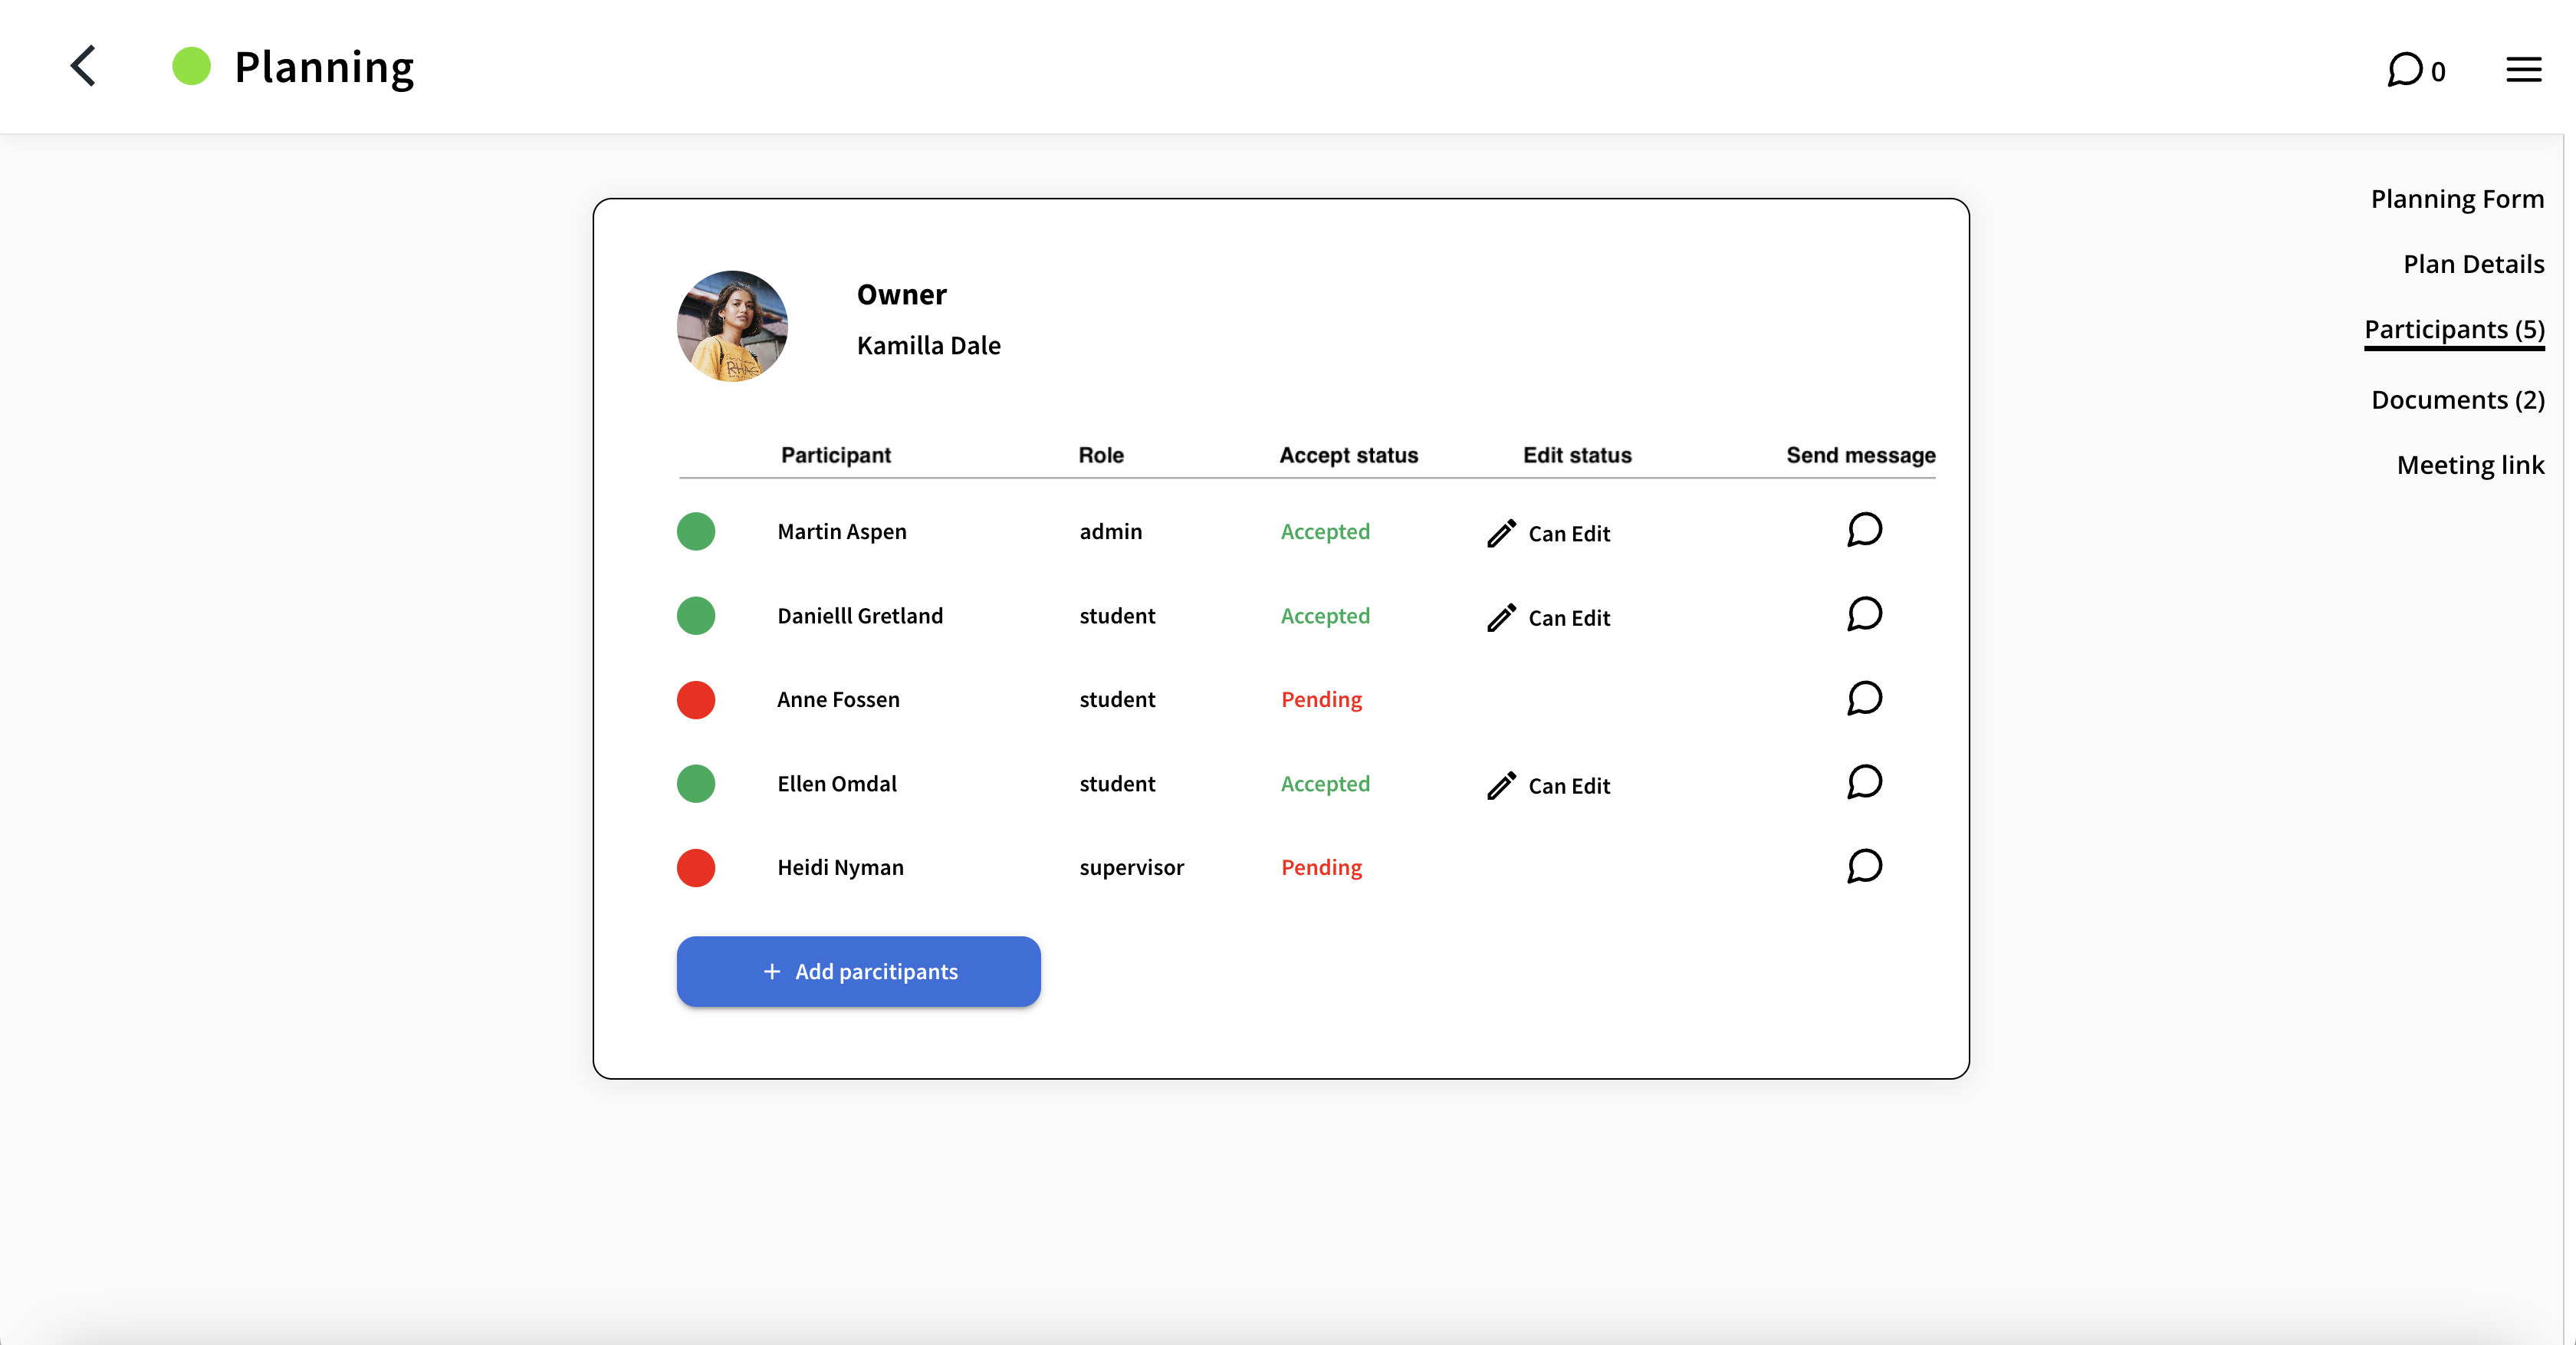The width and height of the screenshot is (2576, 1345).
Task: Toggle Daniell Gretland's Can Edit status
Action: pos(1548,617)
